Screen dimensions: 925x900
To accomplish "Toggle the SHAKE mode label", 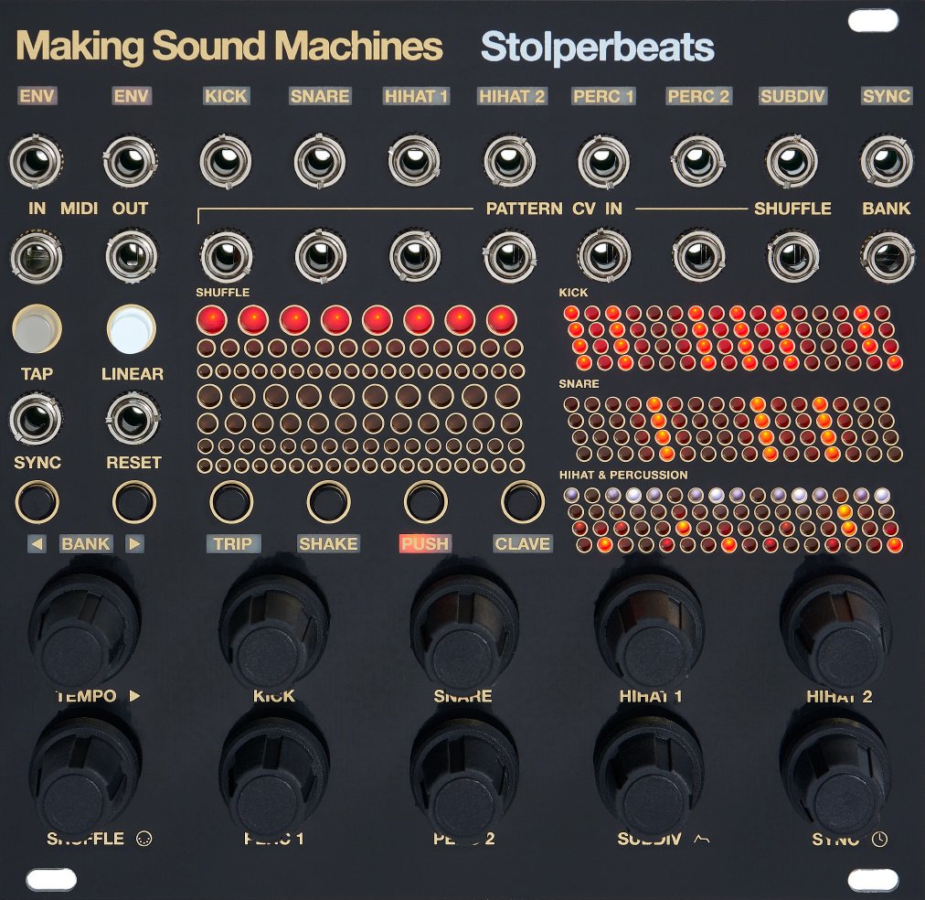I will pos(328,543).
